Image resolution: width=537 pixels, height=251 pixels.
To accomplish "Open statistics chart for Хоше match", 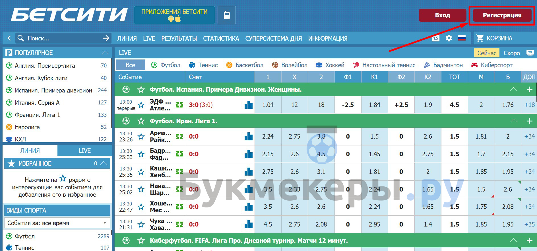I will tap(249, 207).
